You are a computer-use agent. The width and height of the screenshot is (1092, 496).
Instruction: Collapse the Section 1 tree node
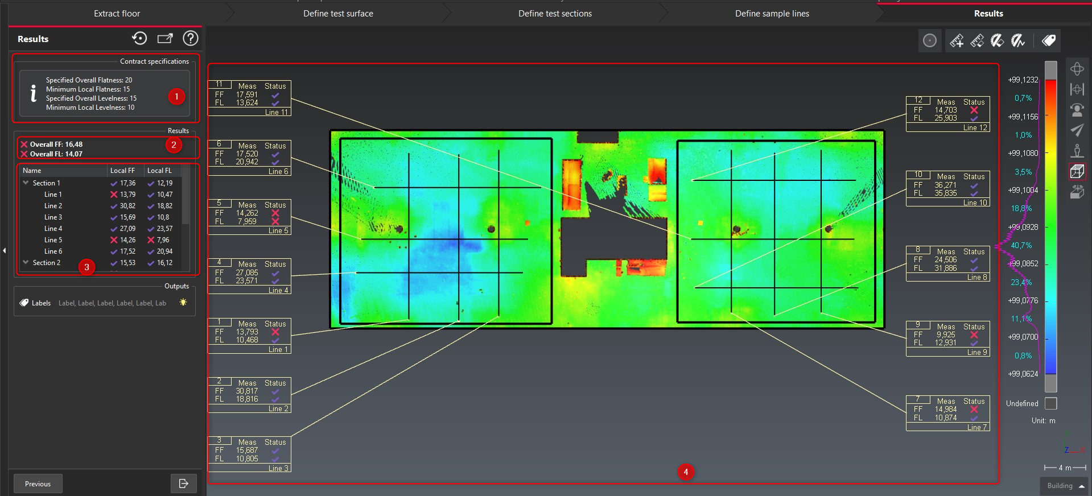(x=26, y=183)
